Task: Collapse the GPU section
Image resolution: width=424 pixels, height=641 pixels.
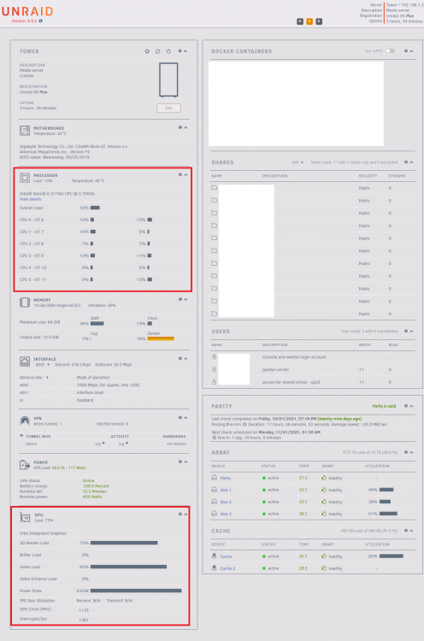Action: pyautogui.click(x=185, y=515)
